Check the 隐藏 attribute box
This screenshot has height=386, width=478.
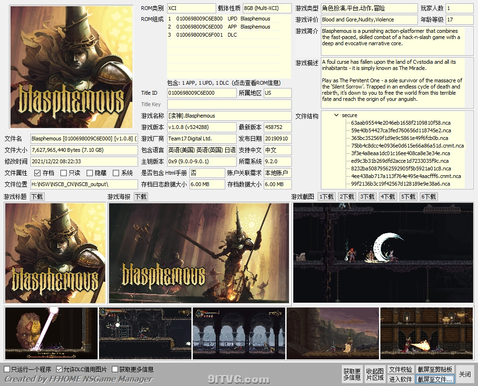click(x=90, y=173)
